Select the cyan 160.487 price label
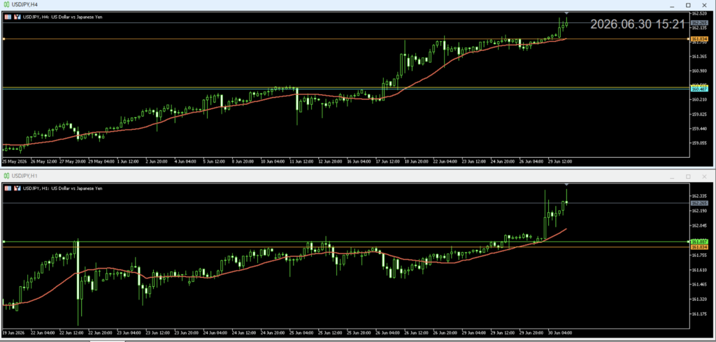The width and height of the screenshot is (716, 342). pos(699,89)
